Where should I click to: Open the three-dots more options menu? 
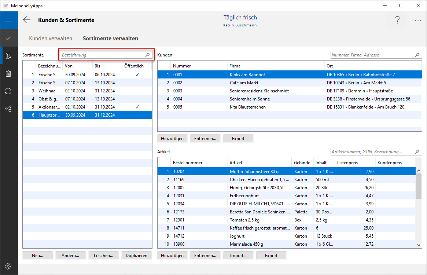coord(418,21)
